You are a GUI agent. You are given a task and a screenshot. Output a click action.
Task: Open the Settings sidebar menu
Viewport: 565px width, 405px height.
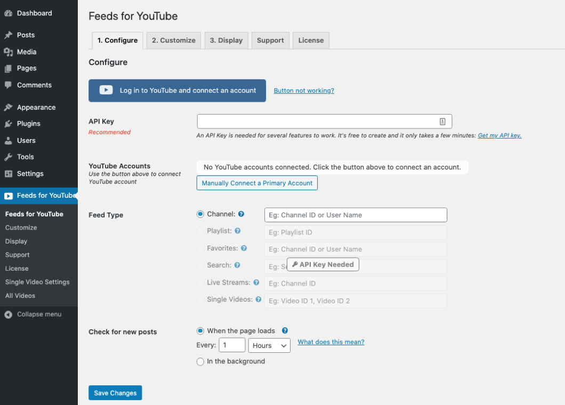30,174
